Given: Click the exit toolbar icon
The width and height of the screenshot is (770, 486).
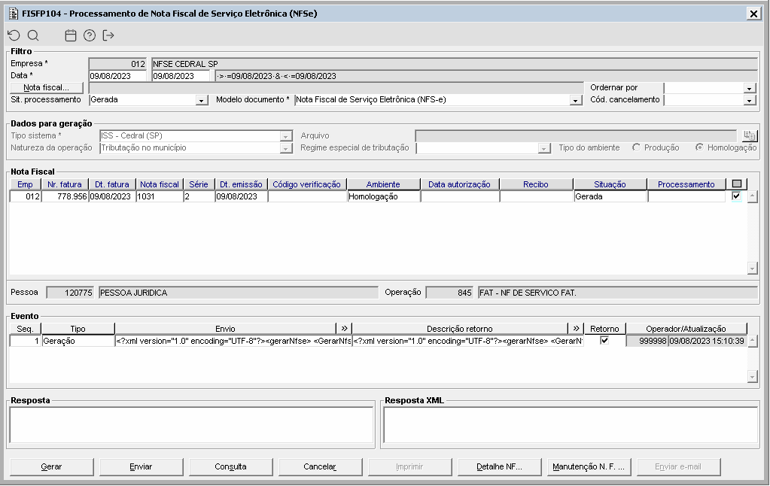Looking at the screenshot, I should click(x=108, y=35).
